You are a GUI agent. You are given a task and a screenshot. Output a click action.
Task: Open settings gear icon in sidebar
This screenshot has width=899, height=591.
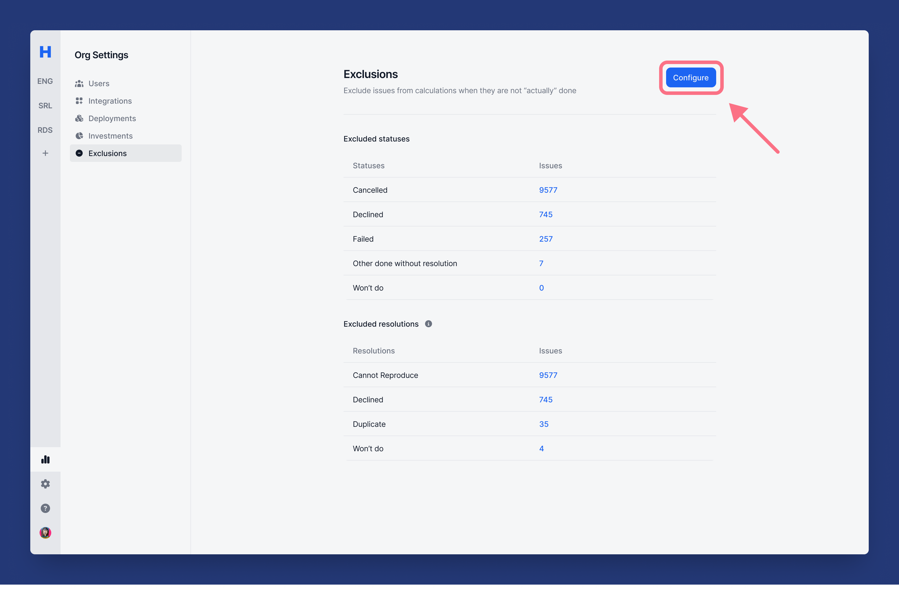(x=45, y=484)
